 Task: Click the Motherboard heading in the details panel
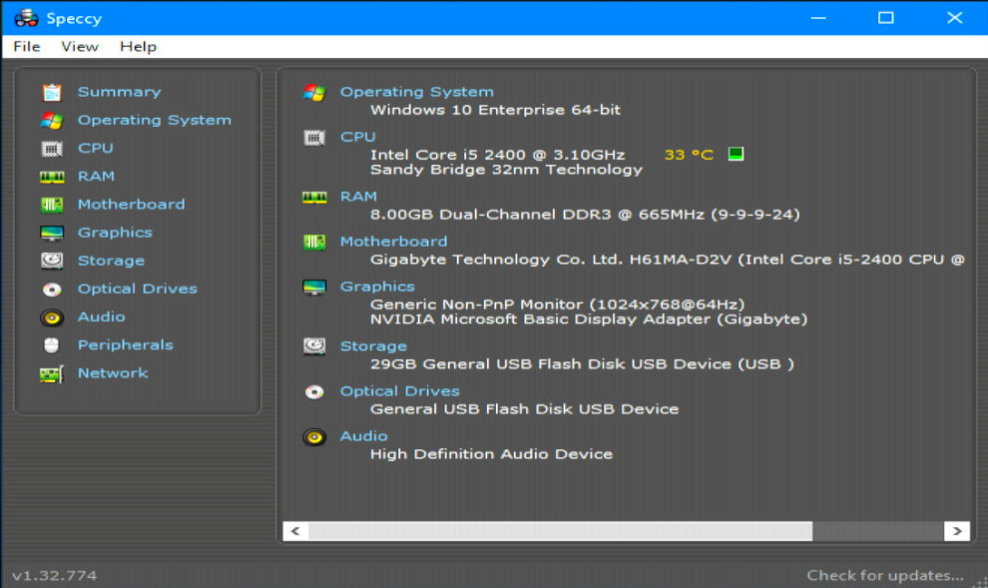pos(393,241)
